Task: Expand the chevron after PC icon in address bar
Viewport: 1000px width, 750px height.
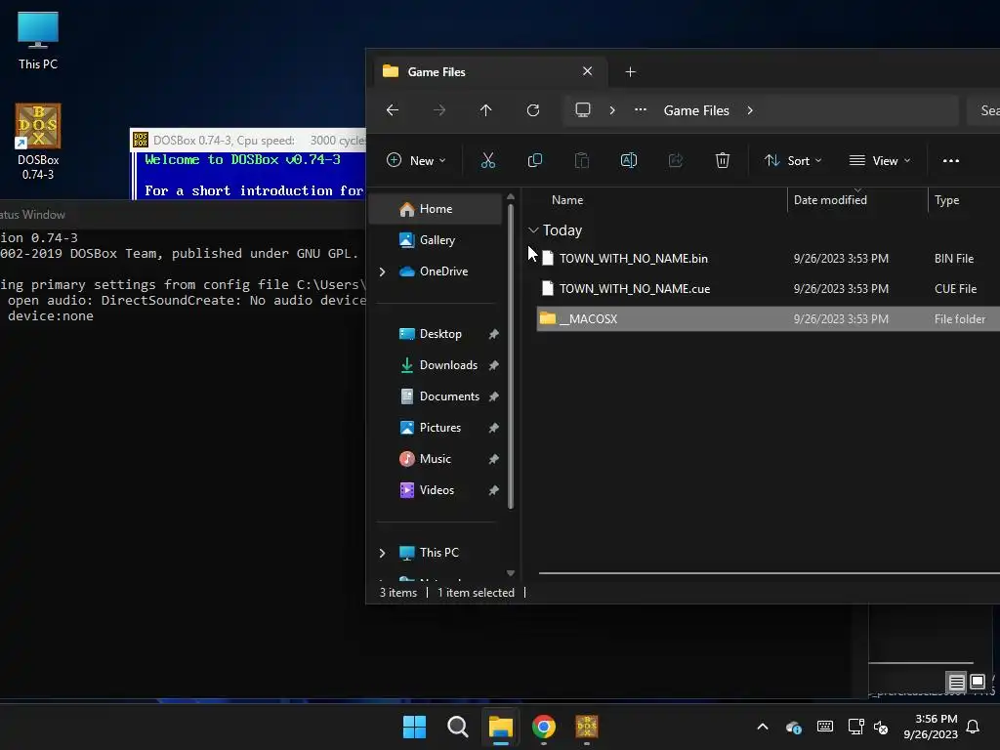Action: pos(612,110)
